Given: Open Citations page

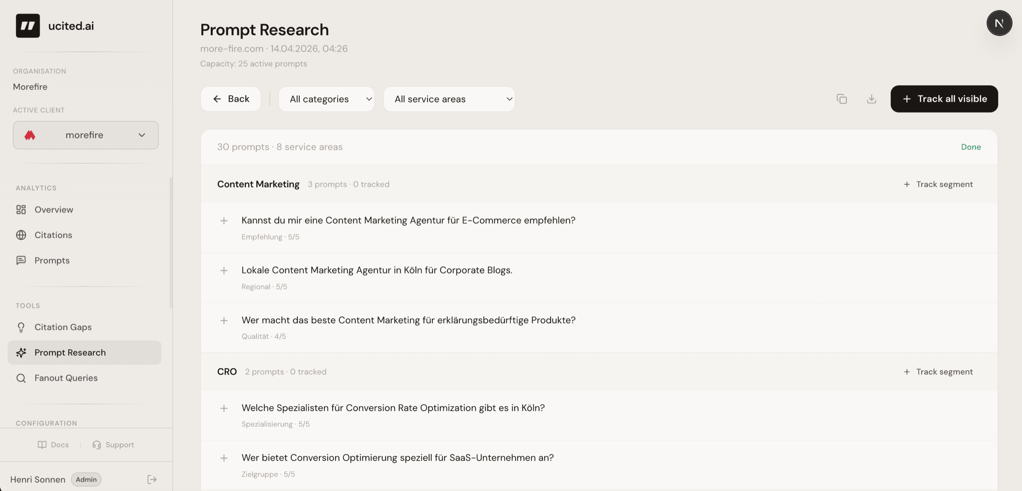Looking at the screenshot, I should [84, 235].
